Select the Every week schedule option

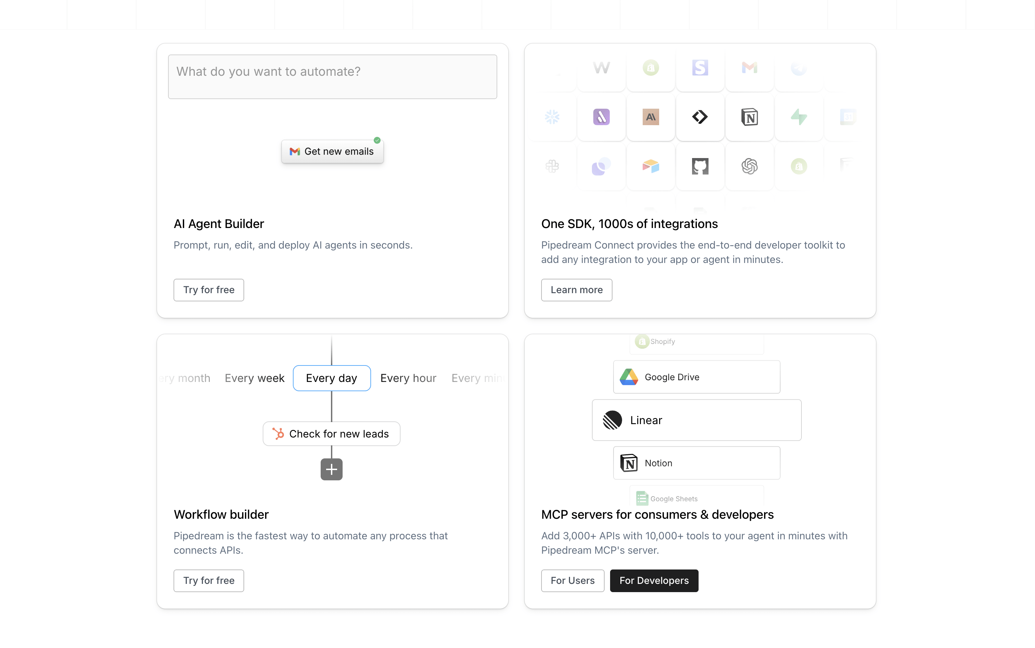[254, 378]
